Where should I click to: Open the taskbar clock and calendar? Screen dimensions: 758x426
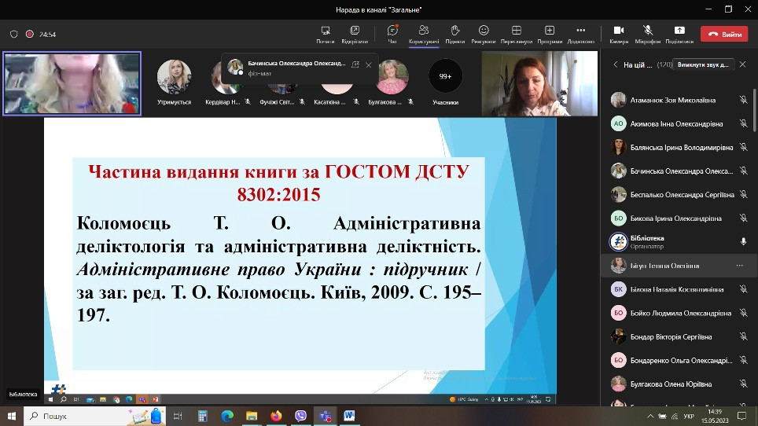[715, 416]
